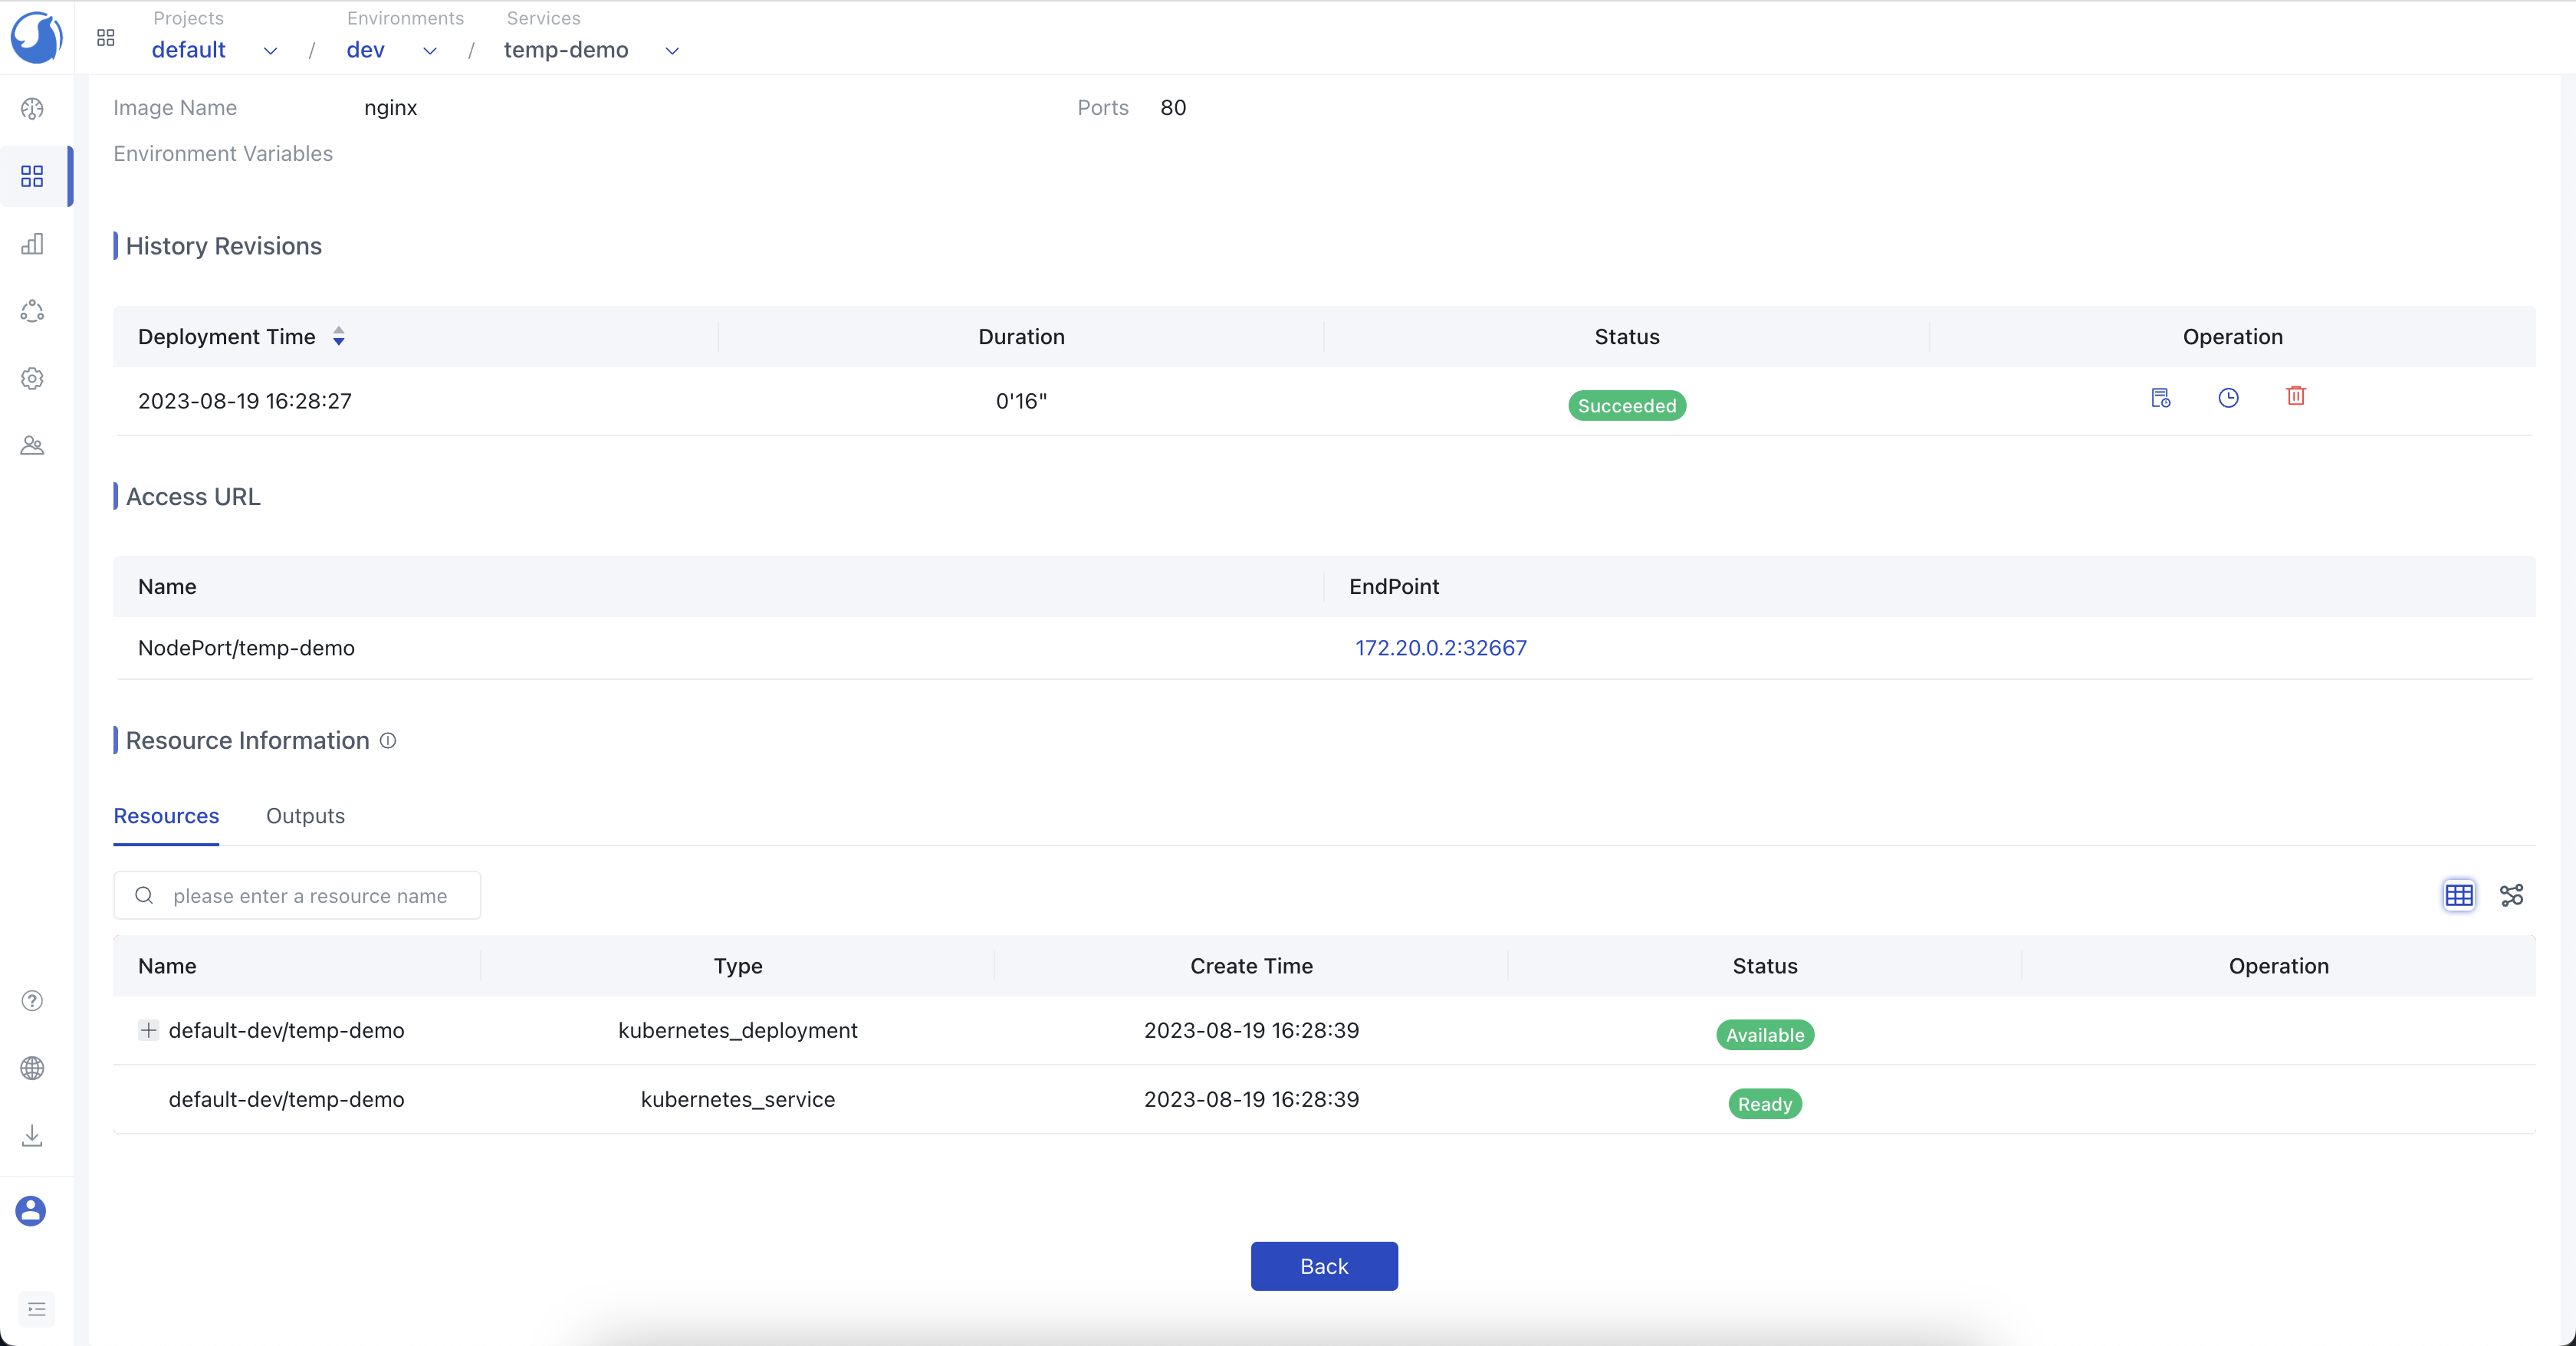The width and height of the screenshot is (2576, 1346).
Task: Sort by Deployment Time column
Action: point(339,337)
